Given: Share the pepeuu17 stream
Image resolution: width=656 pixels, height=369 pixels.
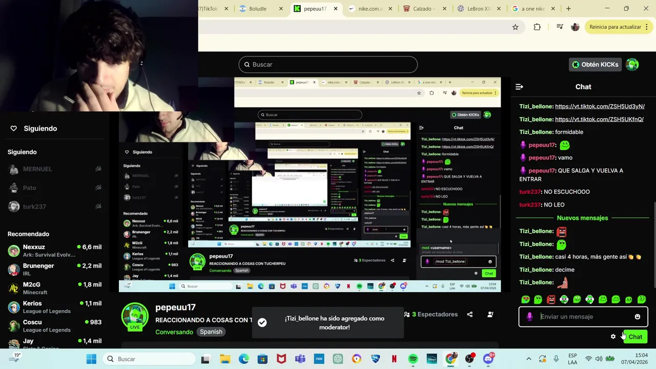Looking at the screenshot, I should [x=470, y=314].
